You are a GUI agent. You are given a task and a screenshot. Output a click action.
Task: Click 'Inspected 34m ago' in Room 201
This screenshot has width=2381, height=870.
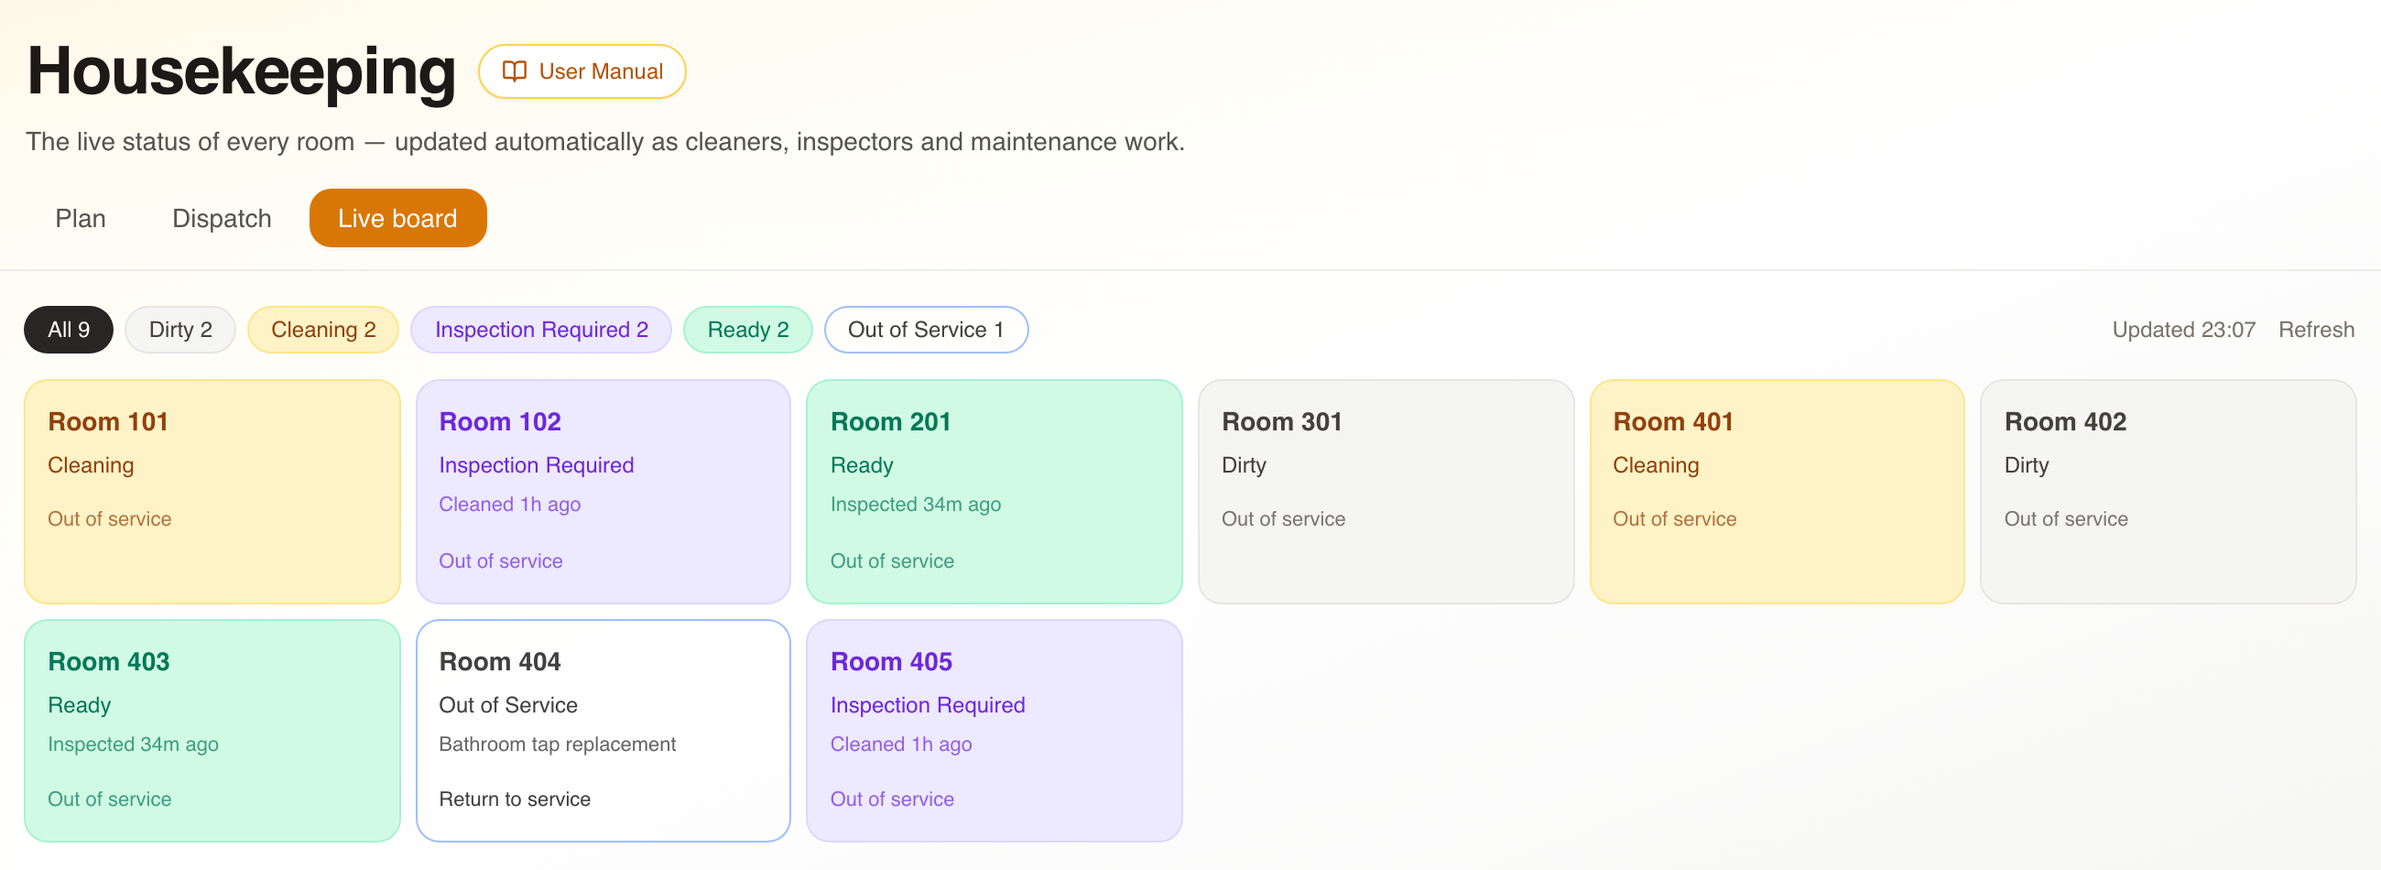(x=915, y=505)
